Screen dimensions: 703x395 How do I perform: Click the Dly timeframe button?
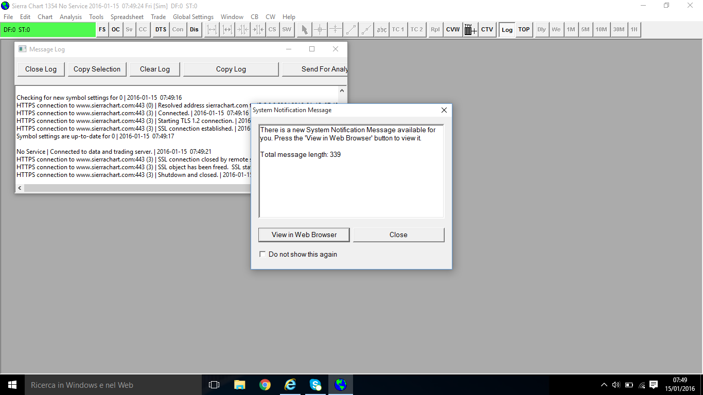542,29
